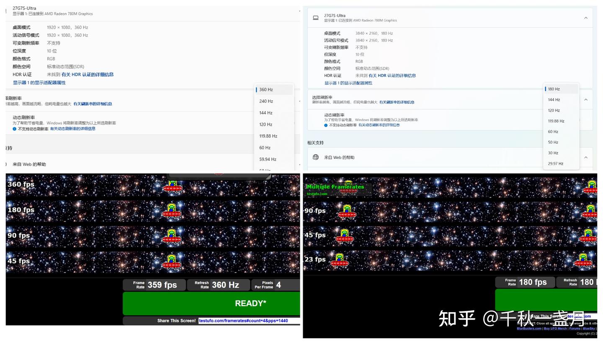Click the 相关支持 section heading
The image size is (603, 344).
(315, 143)
